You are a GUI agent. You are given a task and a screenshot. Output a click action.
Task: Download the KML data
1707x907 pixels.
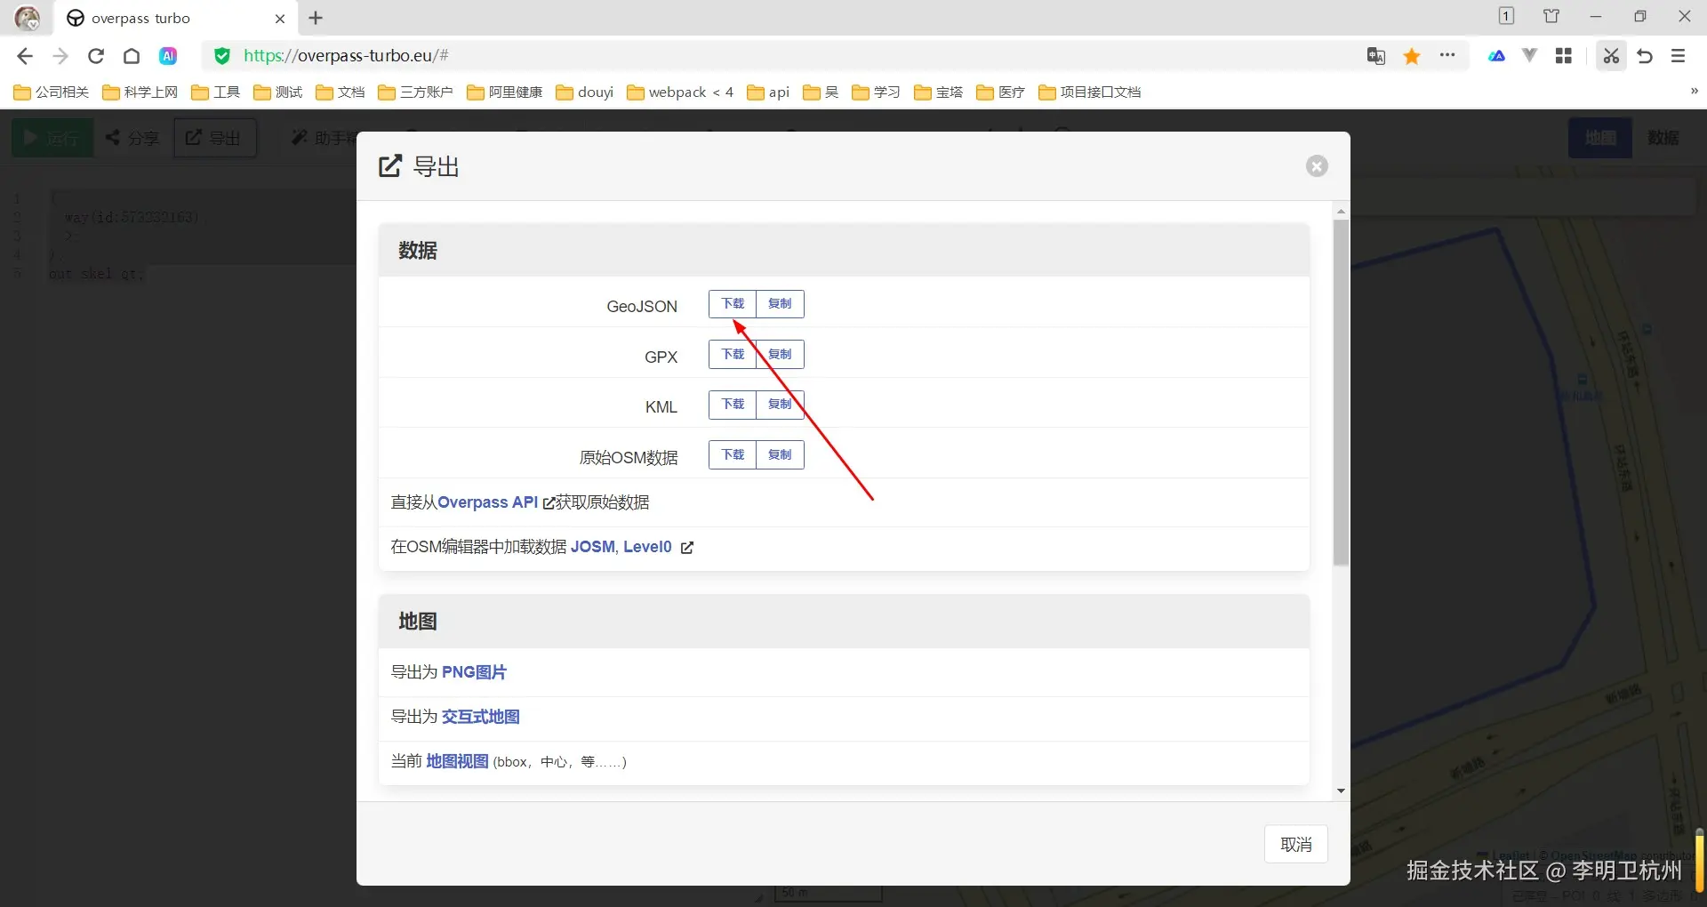(x=733, y=405)
